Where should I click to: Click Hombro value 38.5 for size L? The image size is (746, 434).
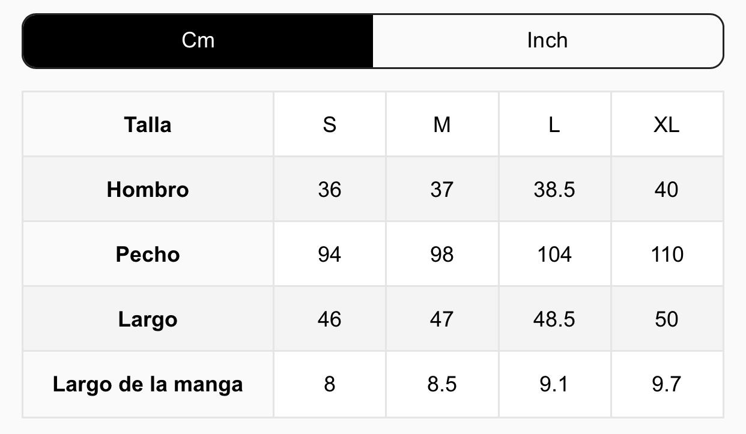(554, 190)
